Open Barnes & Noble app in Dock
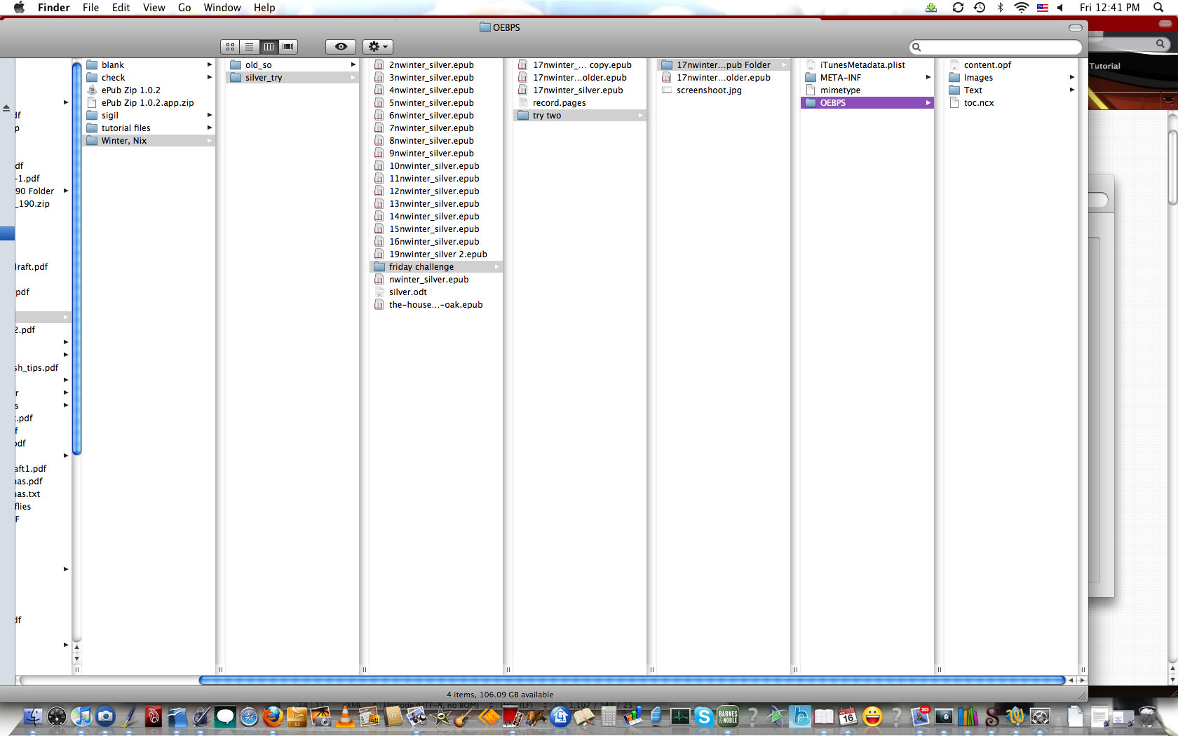The height and width of the screenshot is (736, 1178). click(x=728, y=716)
